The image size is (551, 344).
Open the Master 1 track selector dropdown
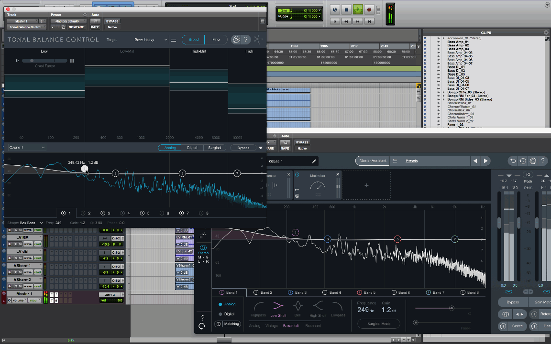point(22,21)
